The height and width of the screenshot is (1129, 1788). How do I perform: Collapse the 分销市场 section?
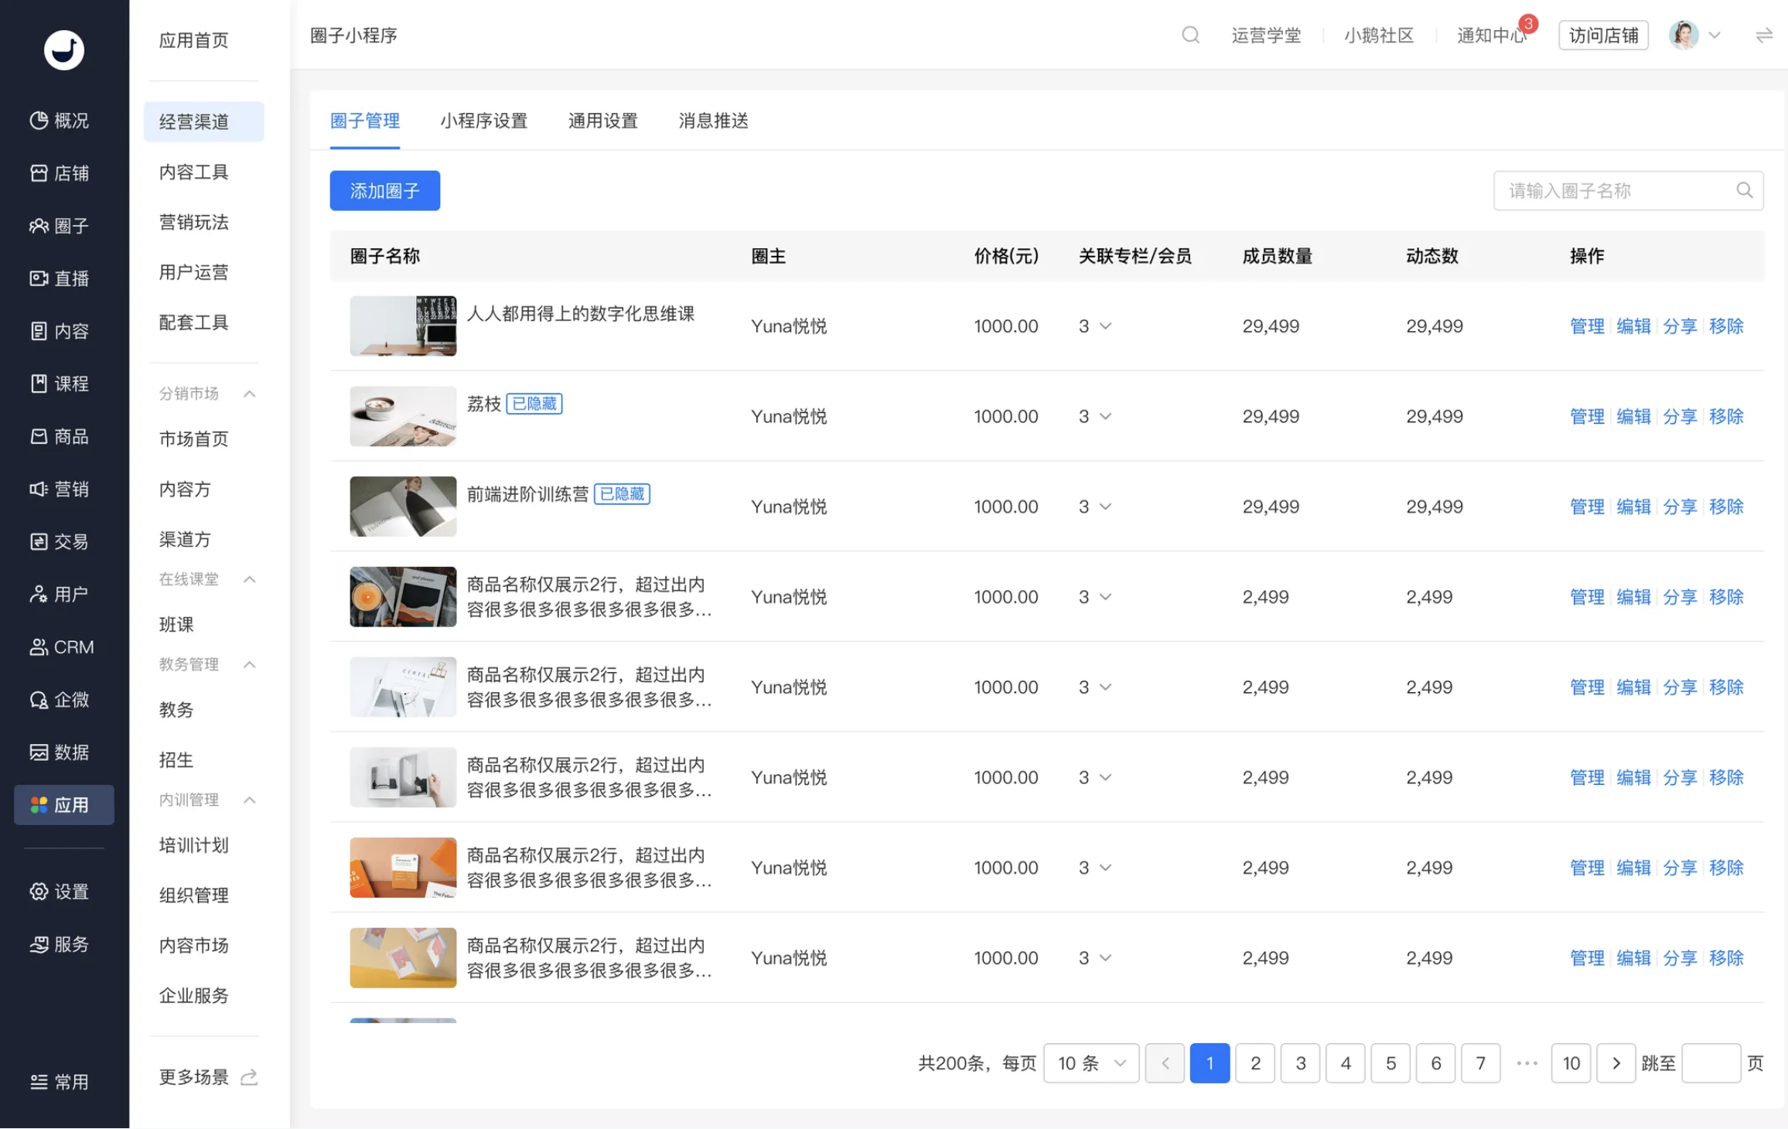click(249, 393)
